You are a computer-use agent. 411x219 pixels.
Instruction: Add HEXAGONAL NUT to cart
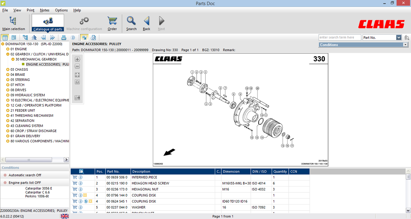[x=75, y=189]
